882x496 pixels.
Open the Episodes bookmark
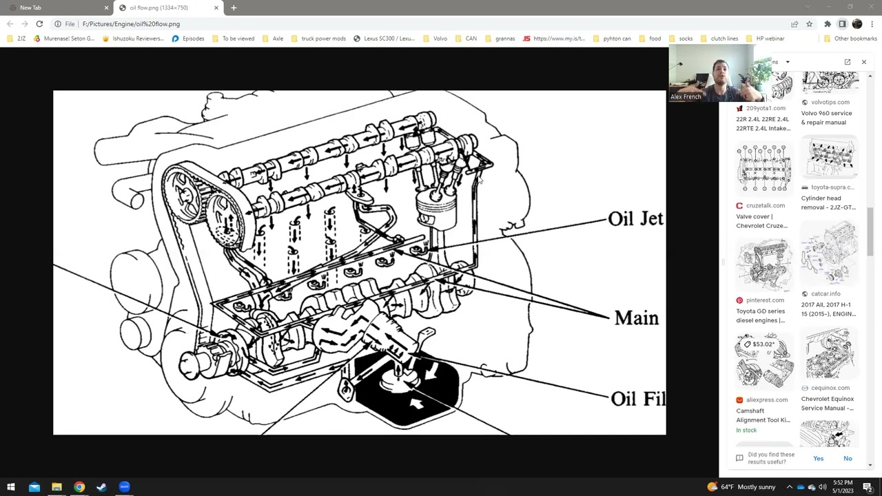[x=187, y=39]
